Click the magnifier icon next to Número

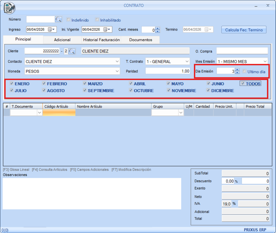(x=58, y=19)
